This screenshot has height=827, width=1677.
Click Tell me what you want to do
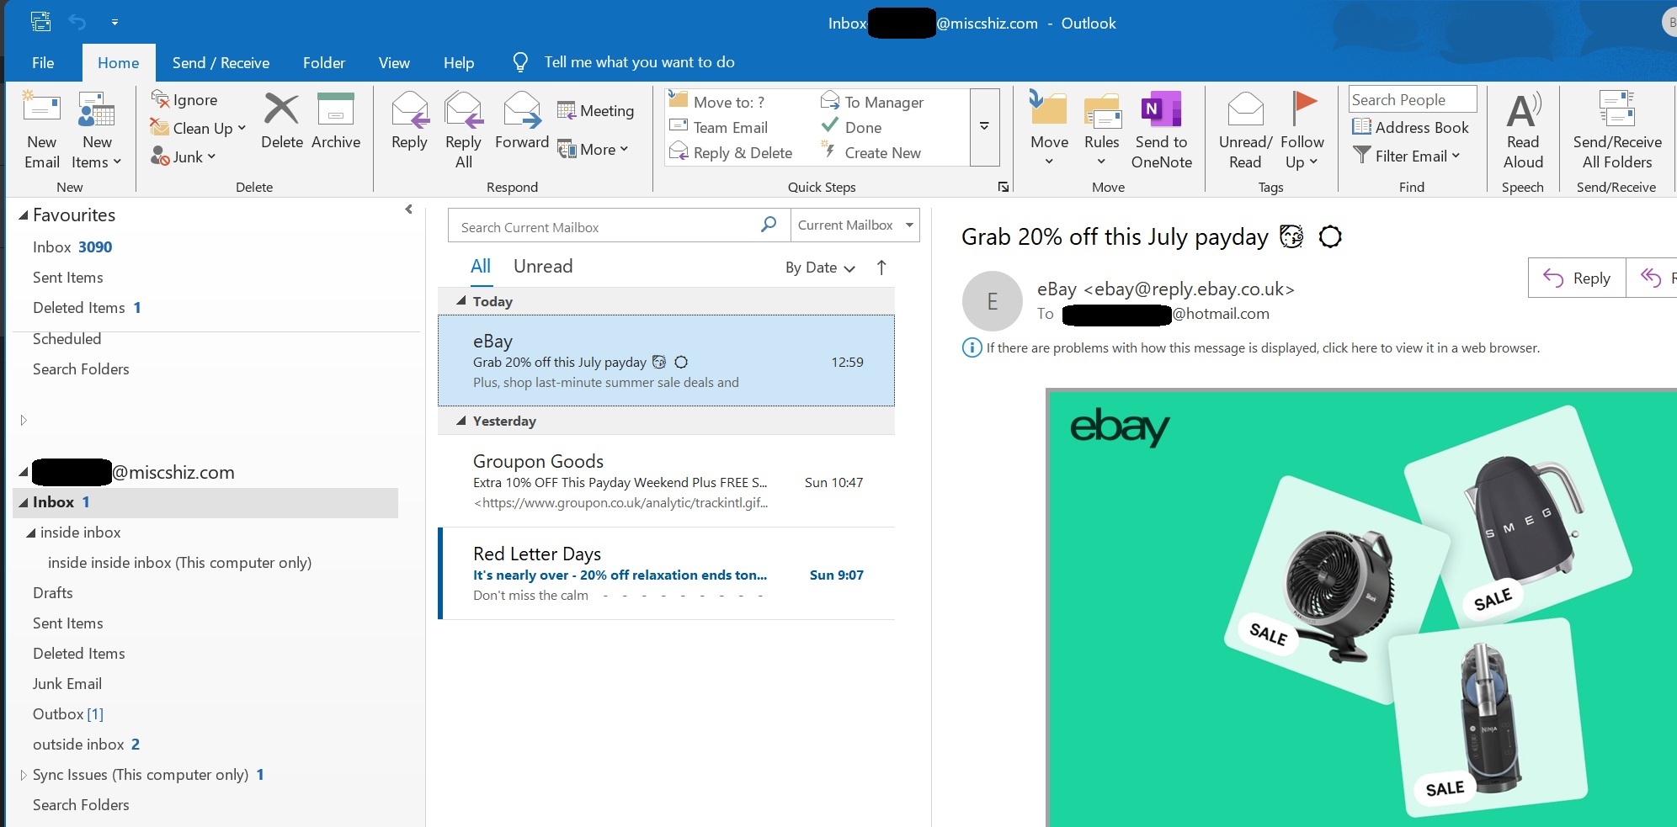pos(639,62)
